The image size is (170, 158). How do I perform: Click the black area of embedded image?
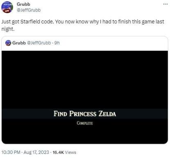click(85, 79)
